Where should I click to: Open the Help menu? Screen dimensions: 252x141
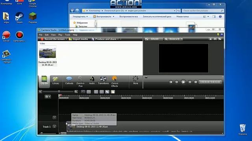pos(75,35)
